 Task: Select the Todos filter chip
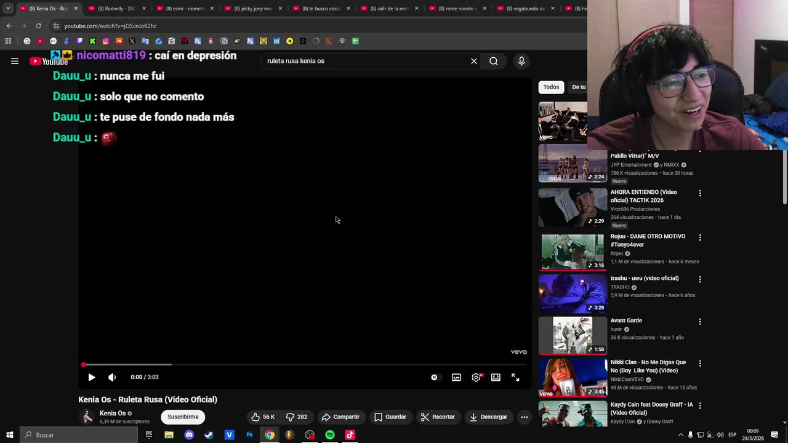551,87
